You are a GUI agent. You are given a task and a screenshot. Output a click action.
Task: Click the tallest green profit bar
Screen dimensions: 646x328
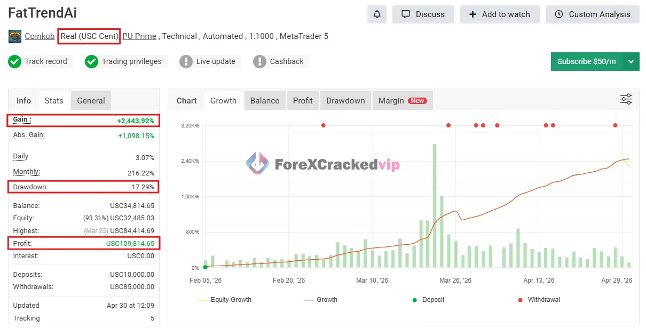(x=435, y=206)
